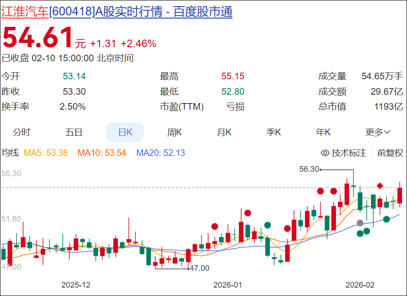This screenshot has width=407, height=296.
Task: Click the 47.00 low price annotation
Action: point(200,268)
